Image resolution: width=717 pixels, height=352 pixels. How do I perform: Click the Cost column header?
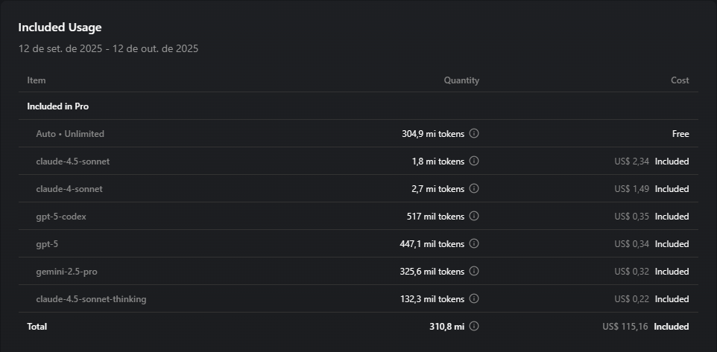tap(680, 80)
